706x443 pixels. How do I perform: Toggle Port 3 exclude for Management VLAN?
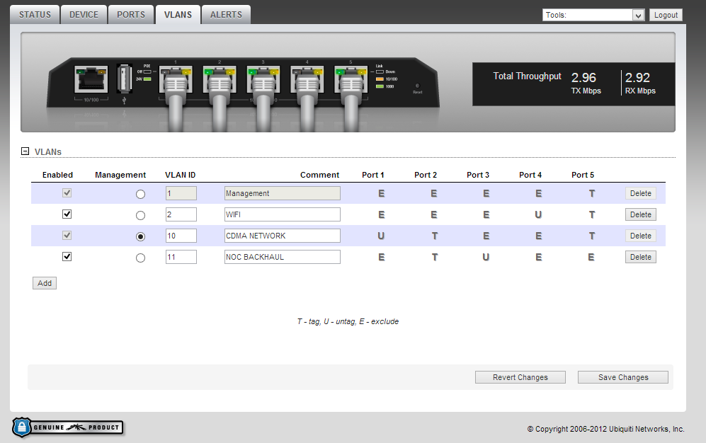point(486,193)
